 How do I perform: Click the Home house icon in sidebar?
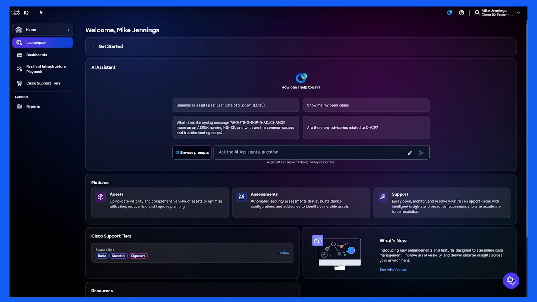pos(19,30)
